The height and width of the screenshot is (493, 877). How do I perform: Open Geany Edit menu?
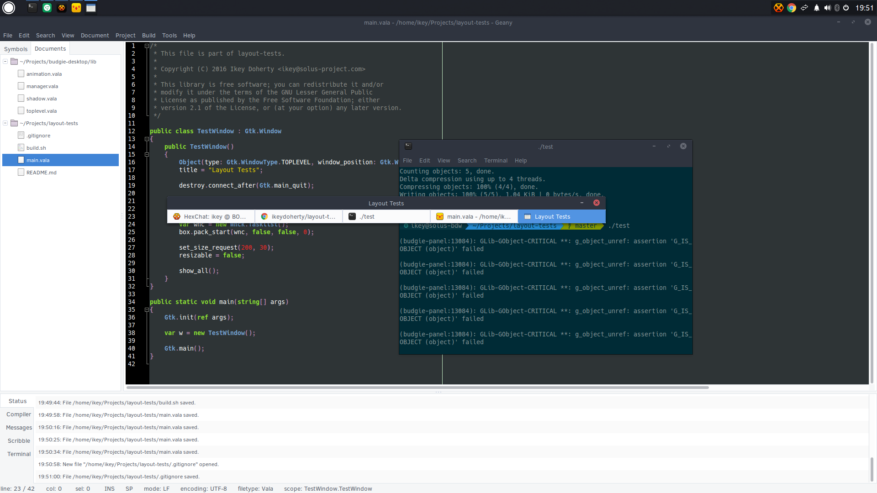[x=24, y=35]
